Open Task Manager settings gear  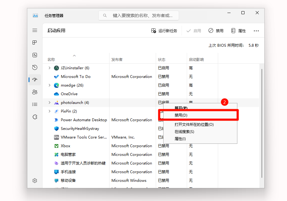pyautogui.click(x=35, y=181)
